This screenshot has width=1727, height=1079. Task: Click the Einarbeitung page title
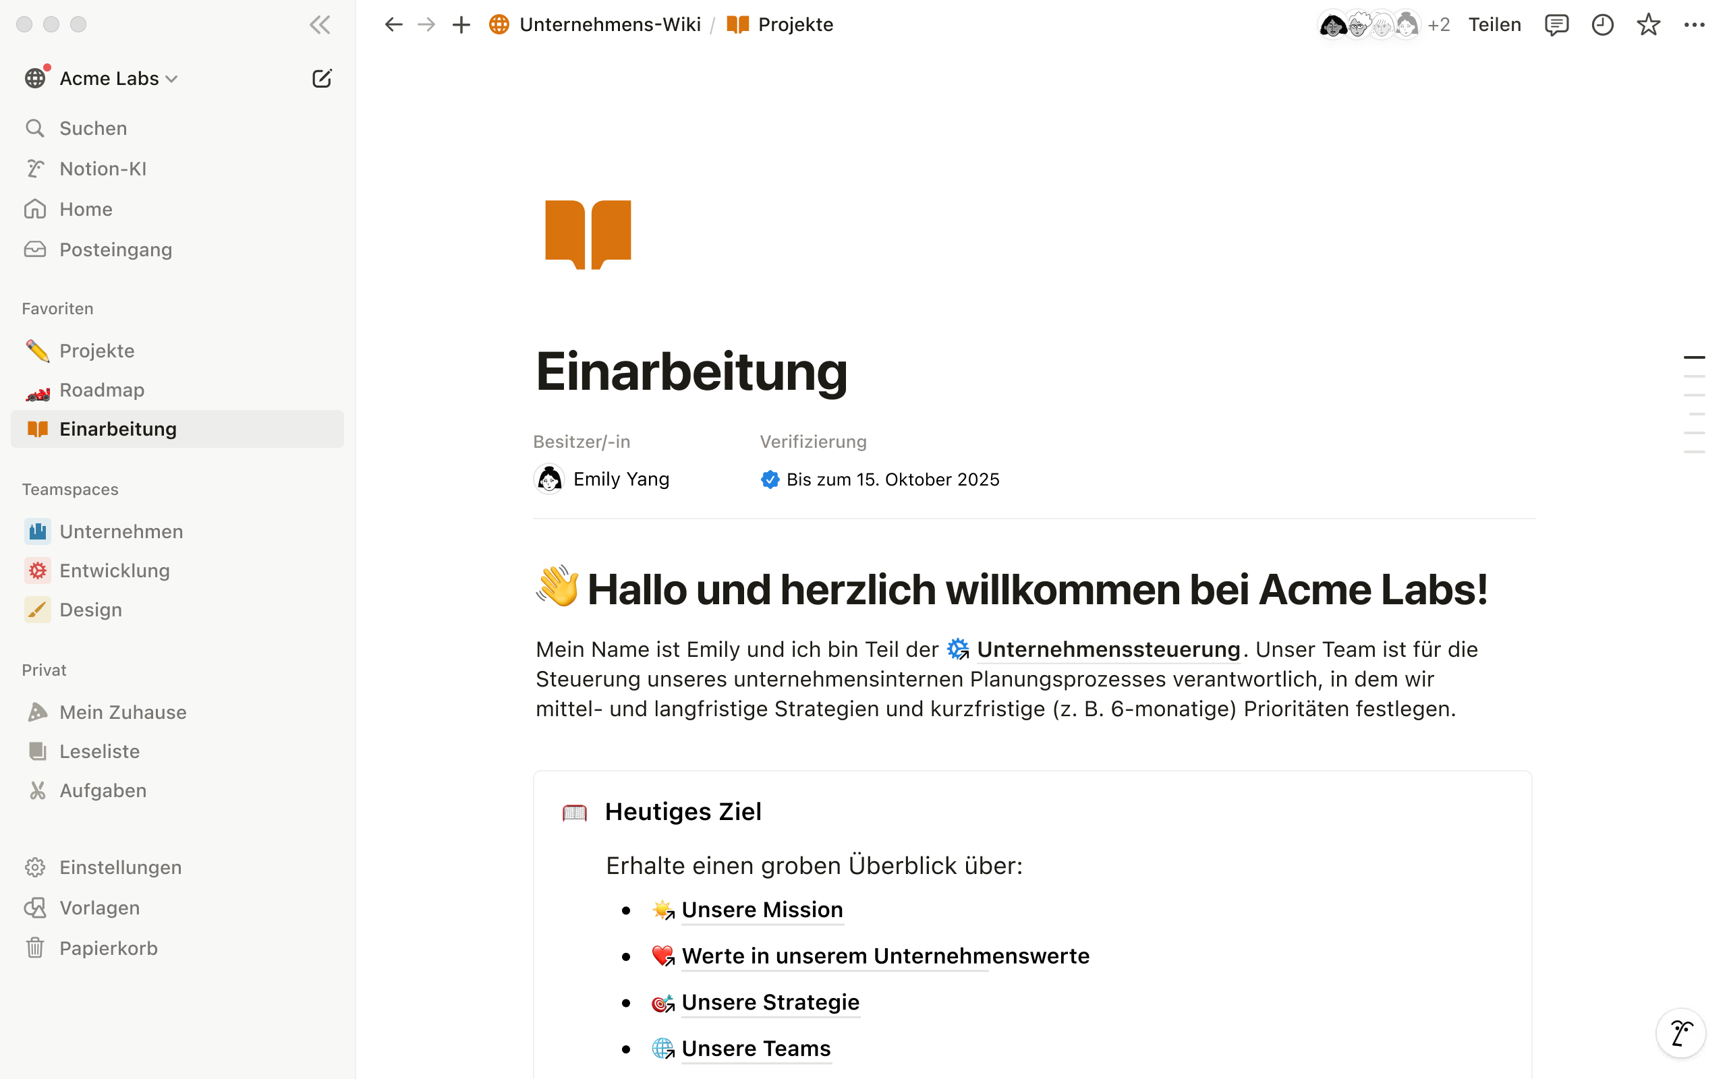(691, 372)
